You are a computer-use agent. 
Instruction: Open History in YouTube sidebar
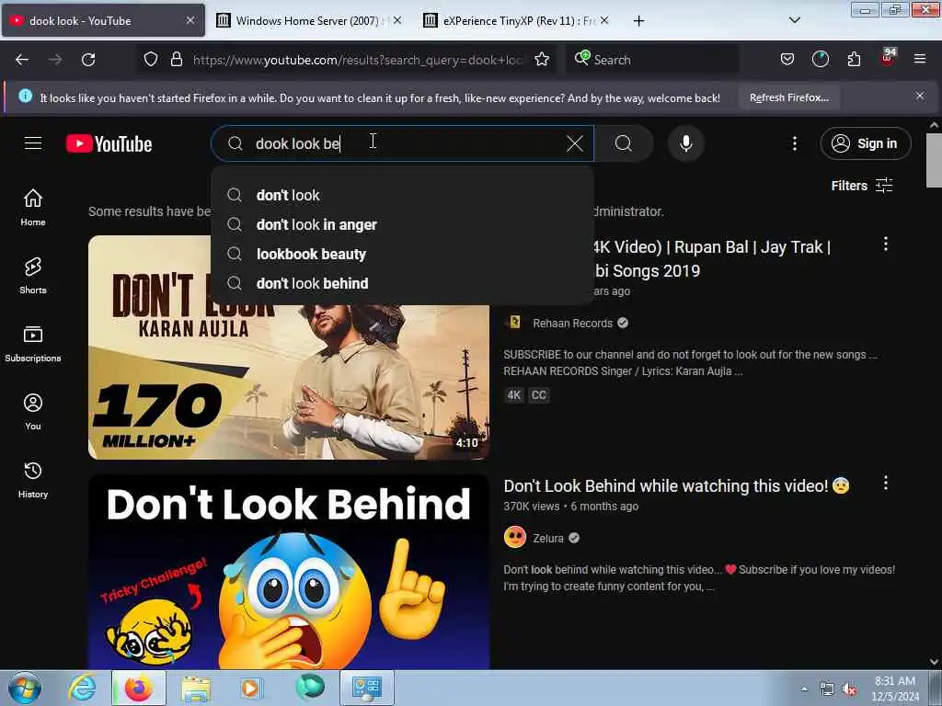click(x=33, y=480)
